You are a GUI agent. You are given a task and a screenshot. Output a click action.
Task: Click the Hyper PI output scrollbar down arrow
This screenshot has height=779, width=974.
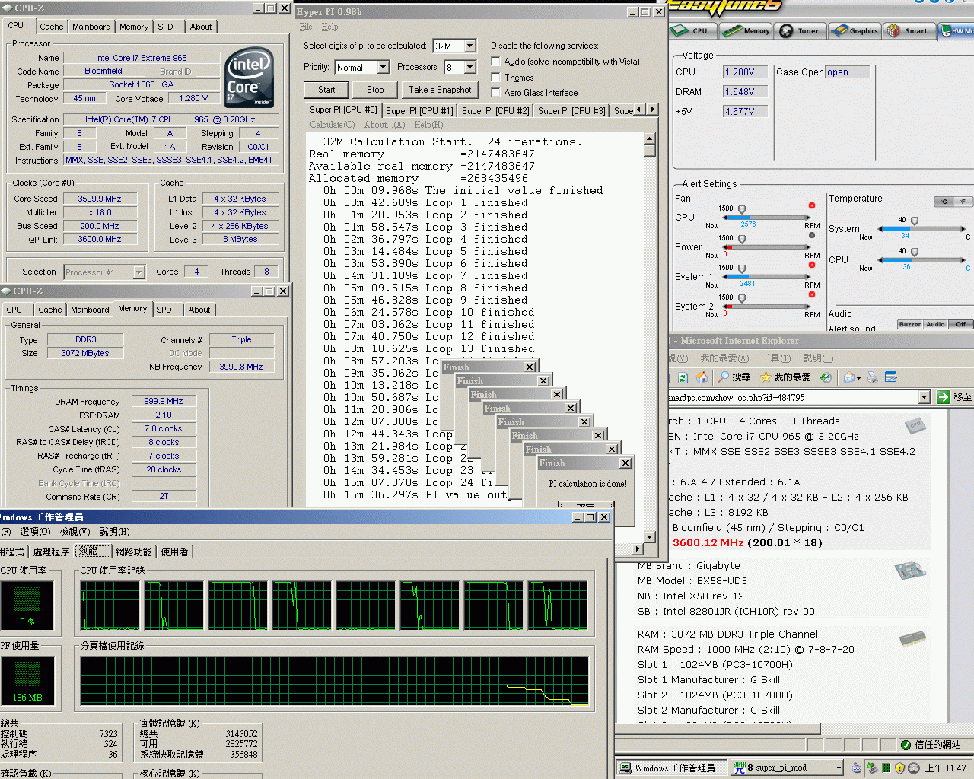click(x=650, y=537)
